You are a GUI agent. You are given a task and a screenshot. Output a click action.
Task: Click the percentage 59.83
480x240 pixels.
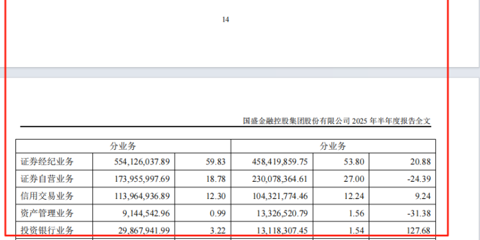coord(216,162)
